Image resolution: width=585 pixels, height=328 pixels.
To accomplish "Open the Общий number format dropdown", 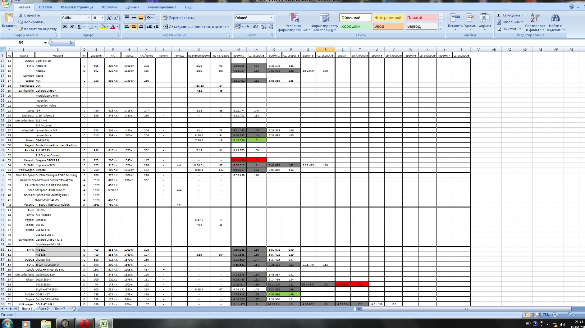I will coord(272,18).
